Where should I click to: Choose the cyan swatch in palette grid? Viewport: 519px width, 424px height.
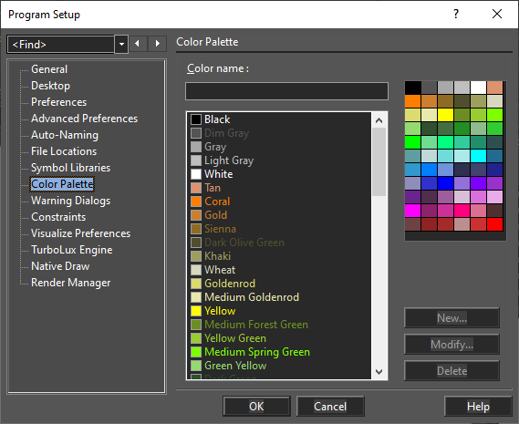point(478,156)
